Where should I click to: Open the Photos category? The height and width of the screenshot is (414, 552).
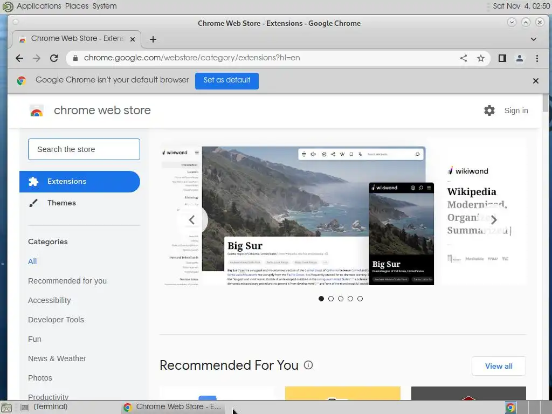click(40, 378)
